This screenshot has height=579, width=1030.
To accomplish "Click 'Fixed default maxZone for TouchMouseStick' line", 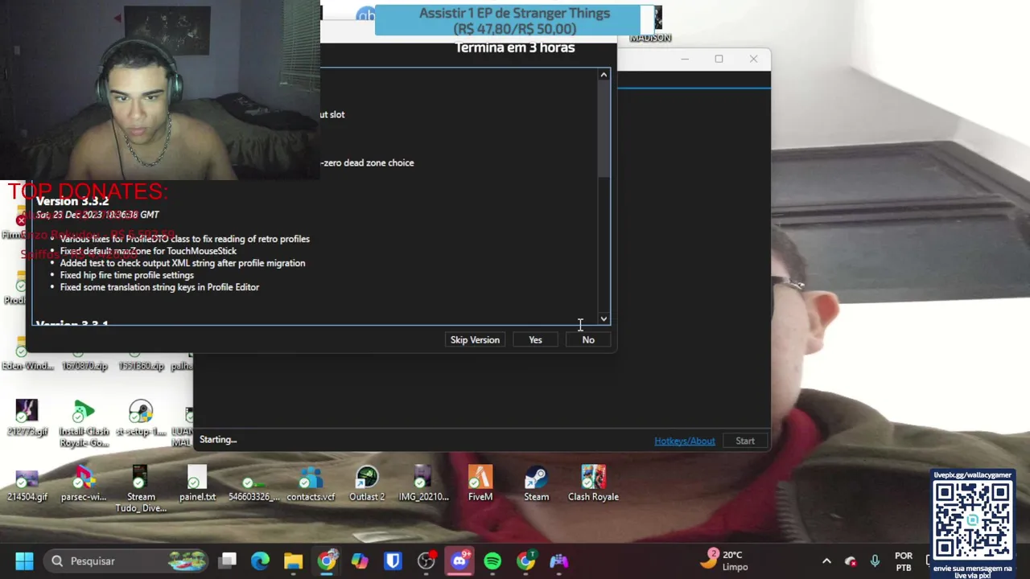I will tap(148, 251).
